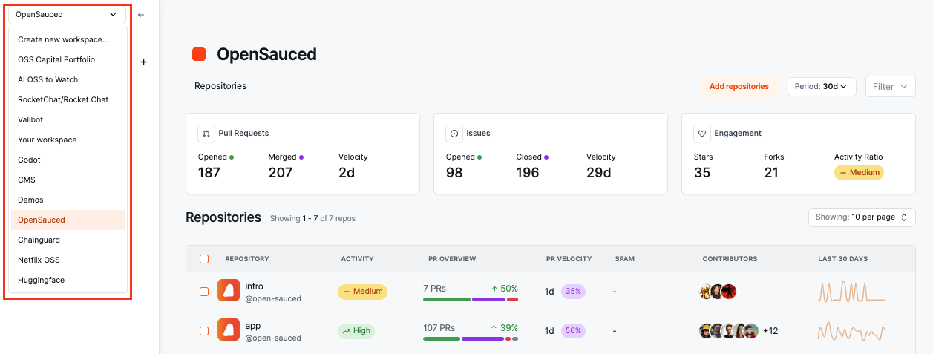Check the intro repository checkbox
This screenshot has width=933, height=354.
[x=204, y=292]
